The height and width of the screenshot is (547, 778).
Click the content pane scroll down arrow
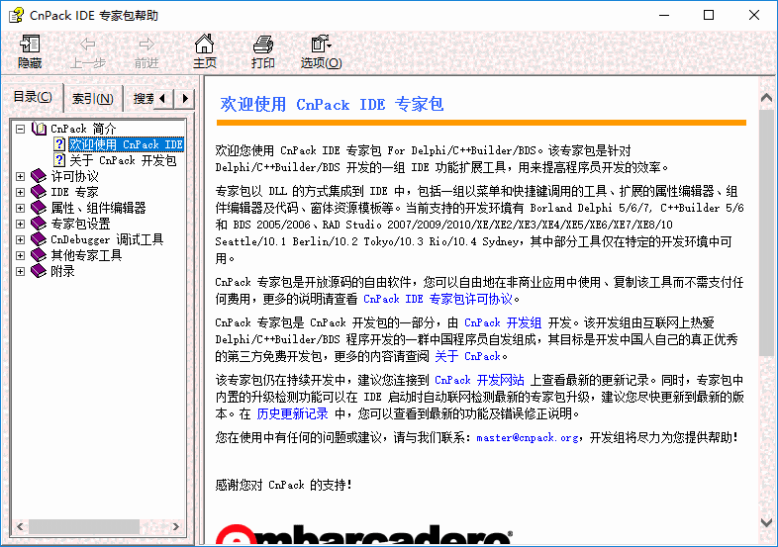click(x=766, y=522)
